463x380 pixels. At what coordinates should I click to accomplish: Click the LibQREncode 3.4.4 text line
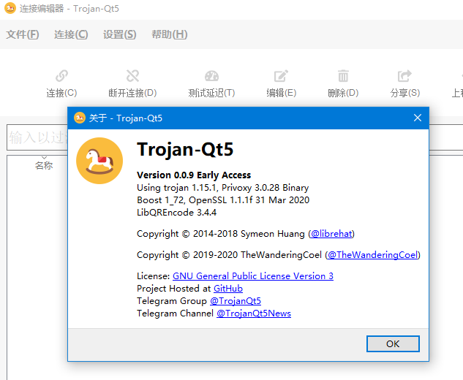[176, 213]
